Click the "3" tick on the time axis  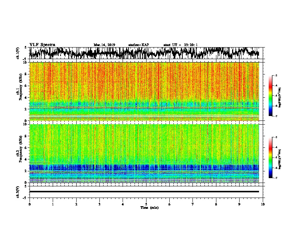pyautogui.click(x=99, y=204)
